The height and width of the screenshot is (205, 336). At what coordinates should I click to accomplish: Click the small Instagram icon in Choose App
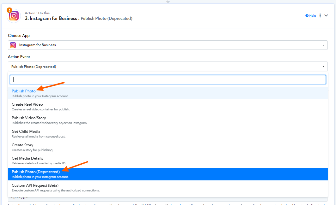(x=13, y=45)
